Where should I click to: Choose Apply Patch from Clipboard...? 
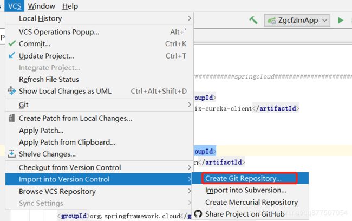[x=99, y=142]
